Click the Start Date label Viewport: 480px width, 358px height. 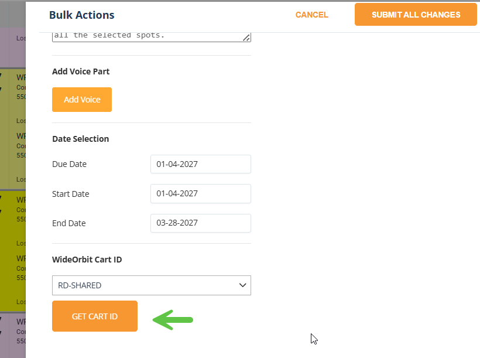(70, 194)
